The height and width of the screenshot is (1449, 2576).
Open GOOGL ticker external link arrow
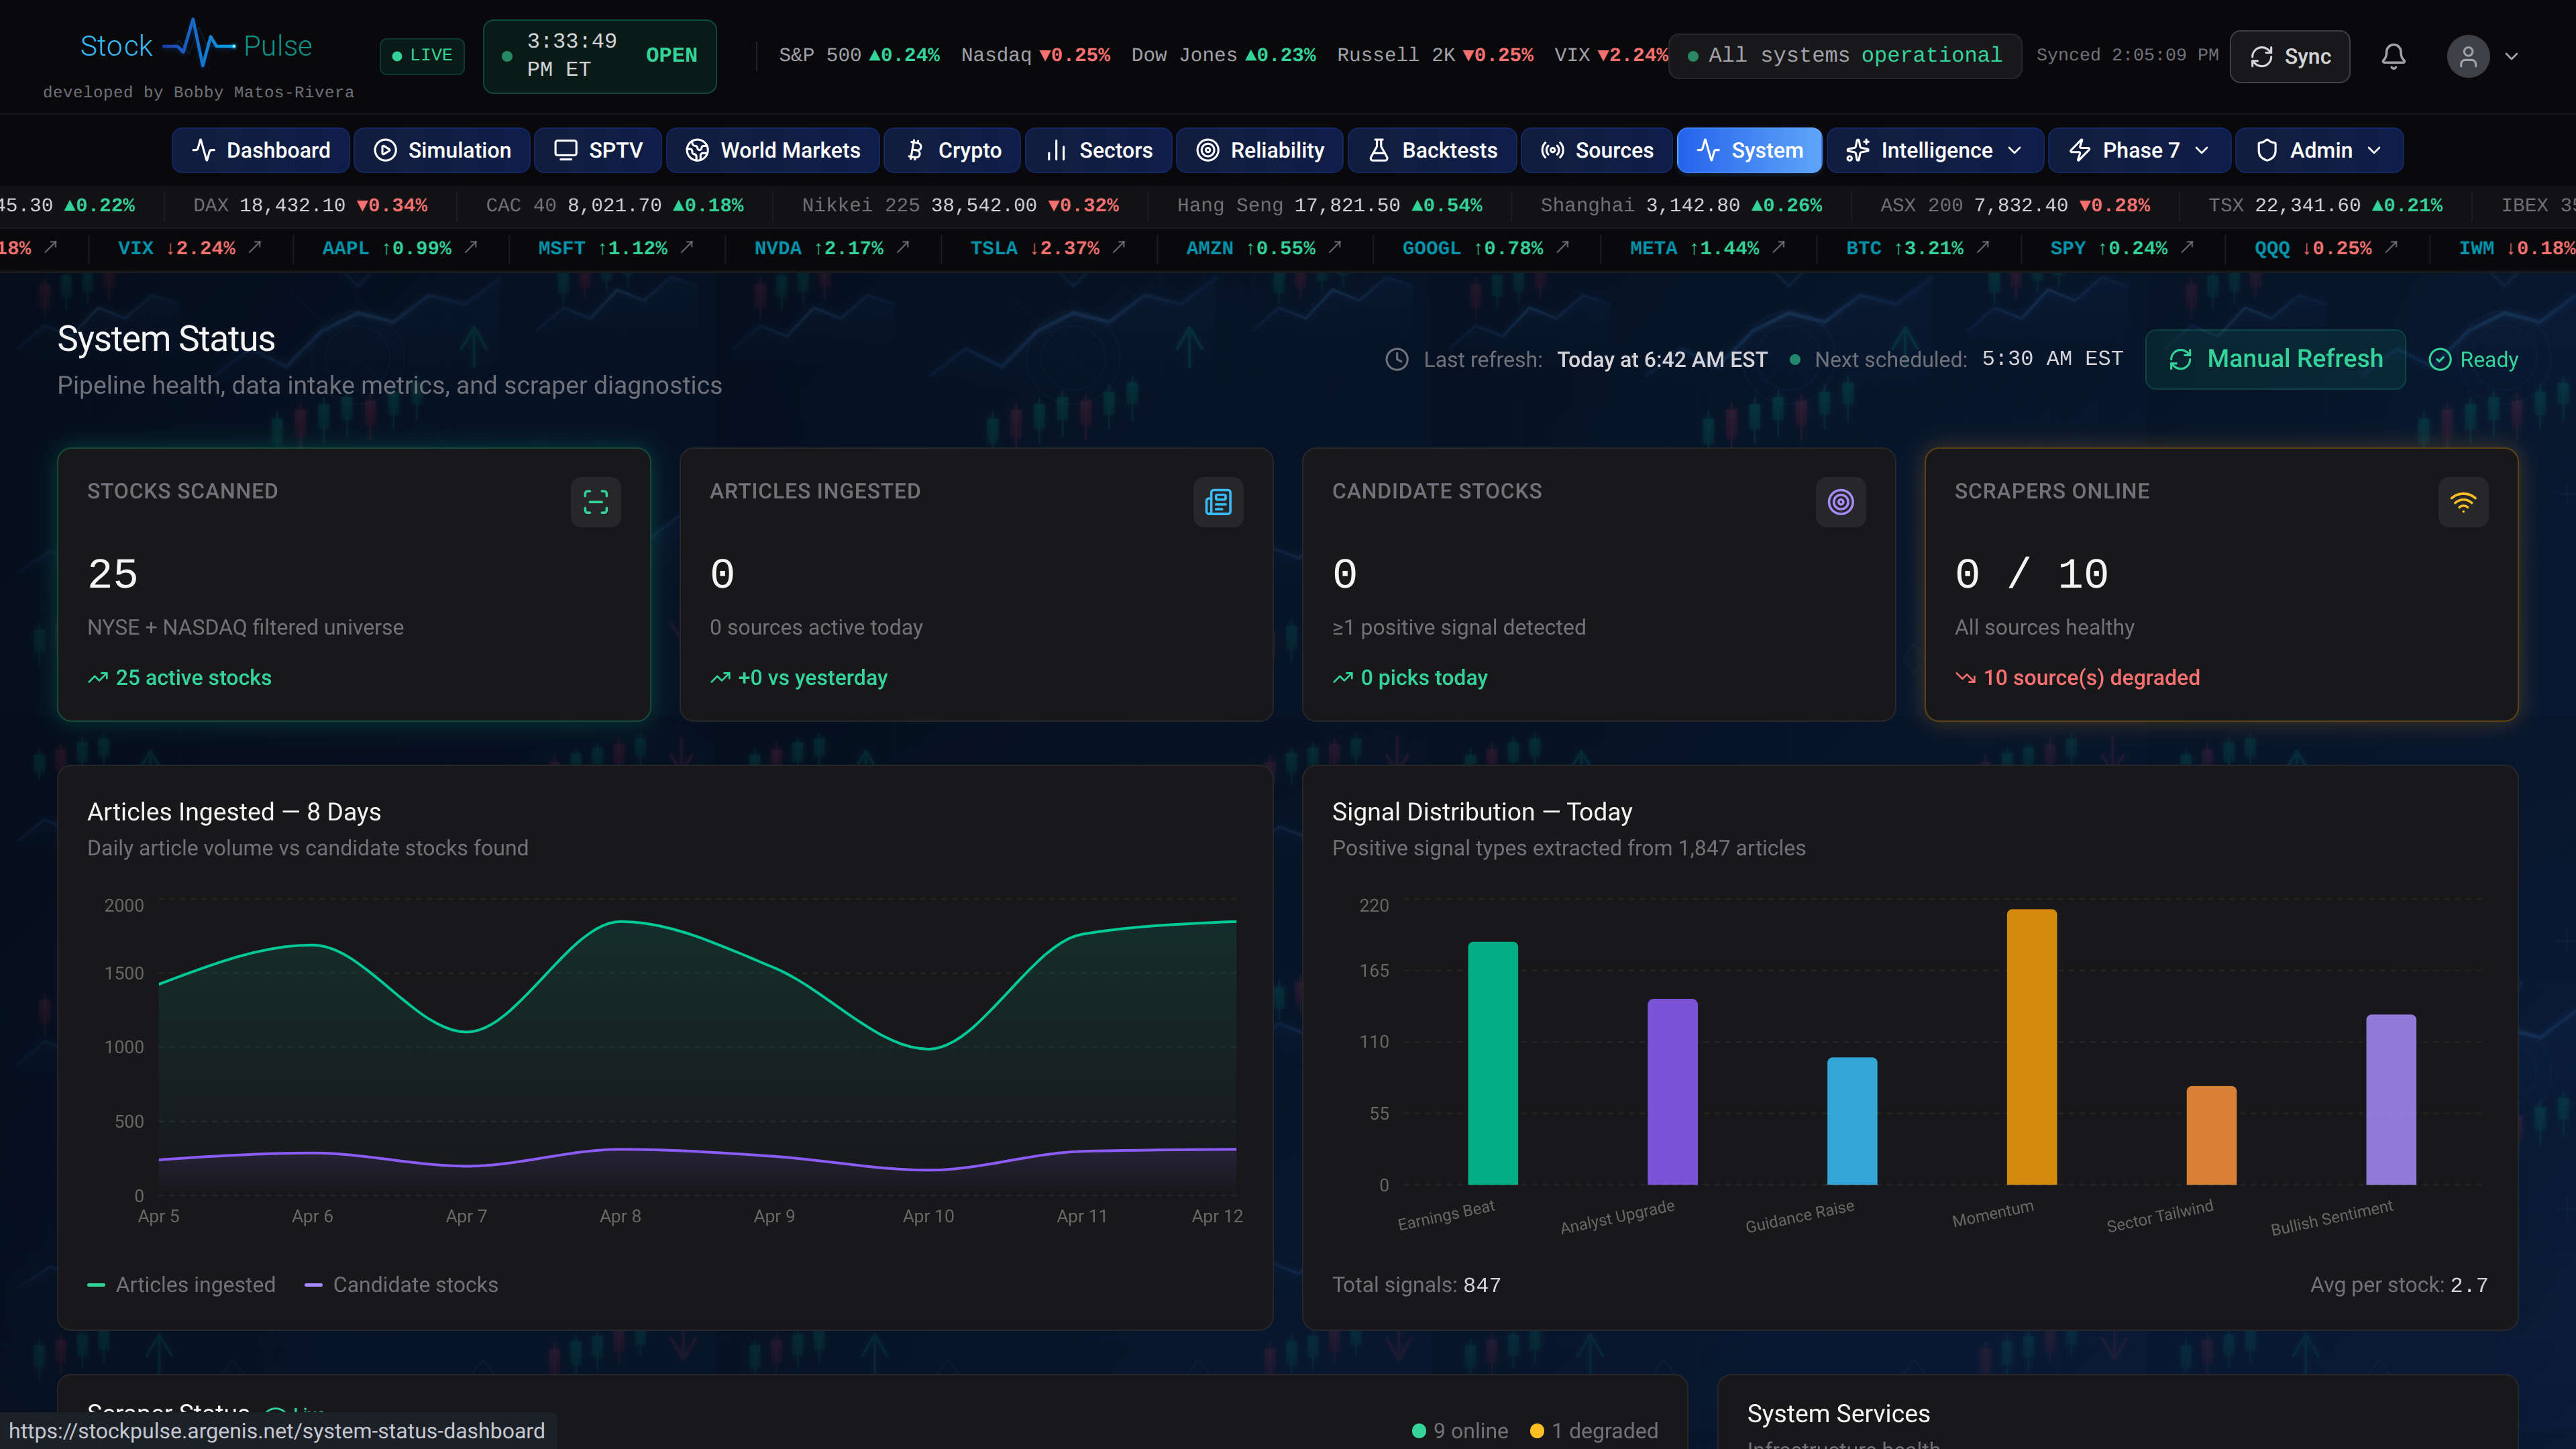coord(1563,247)
